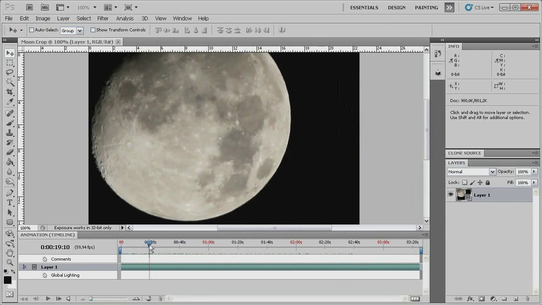The height and width of the screenshot is (305, 542).
Task: Click the current-time indicator playhead
Action: point(149,244)
